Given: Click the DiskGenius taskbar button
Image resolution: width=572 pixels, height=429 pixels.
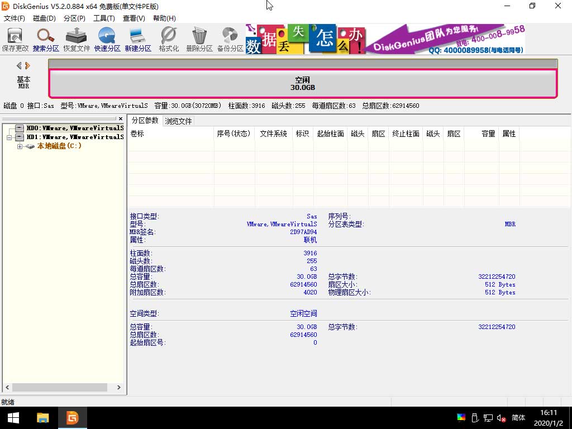Looking at the screenshot, I should 72,418.
